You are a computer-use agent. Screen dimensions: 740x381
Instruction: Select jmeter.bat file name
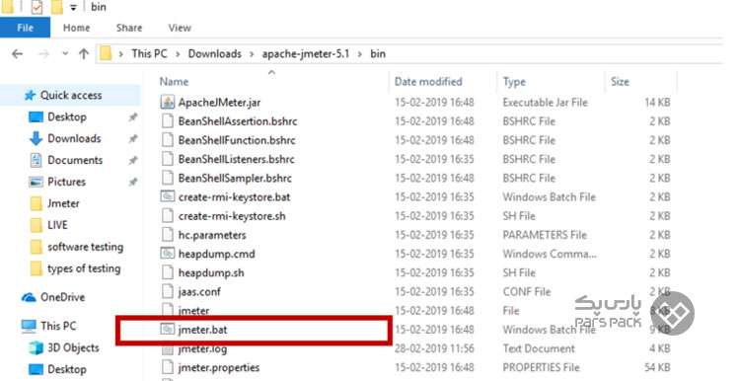[202, 330]
